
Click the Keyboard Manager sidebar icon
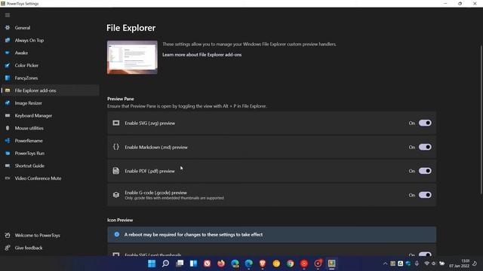point(8,115)
